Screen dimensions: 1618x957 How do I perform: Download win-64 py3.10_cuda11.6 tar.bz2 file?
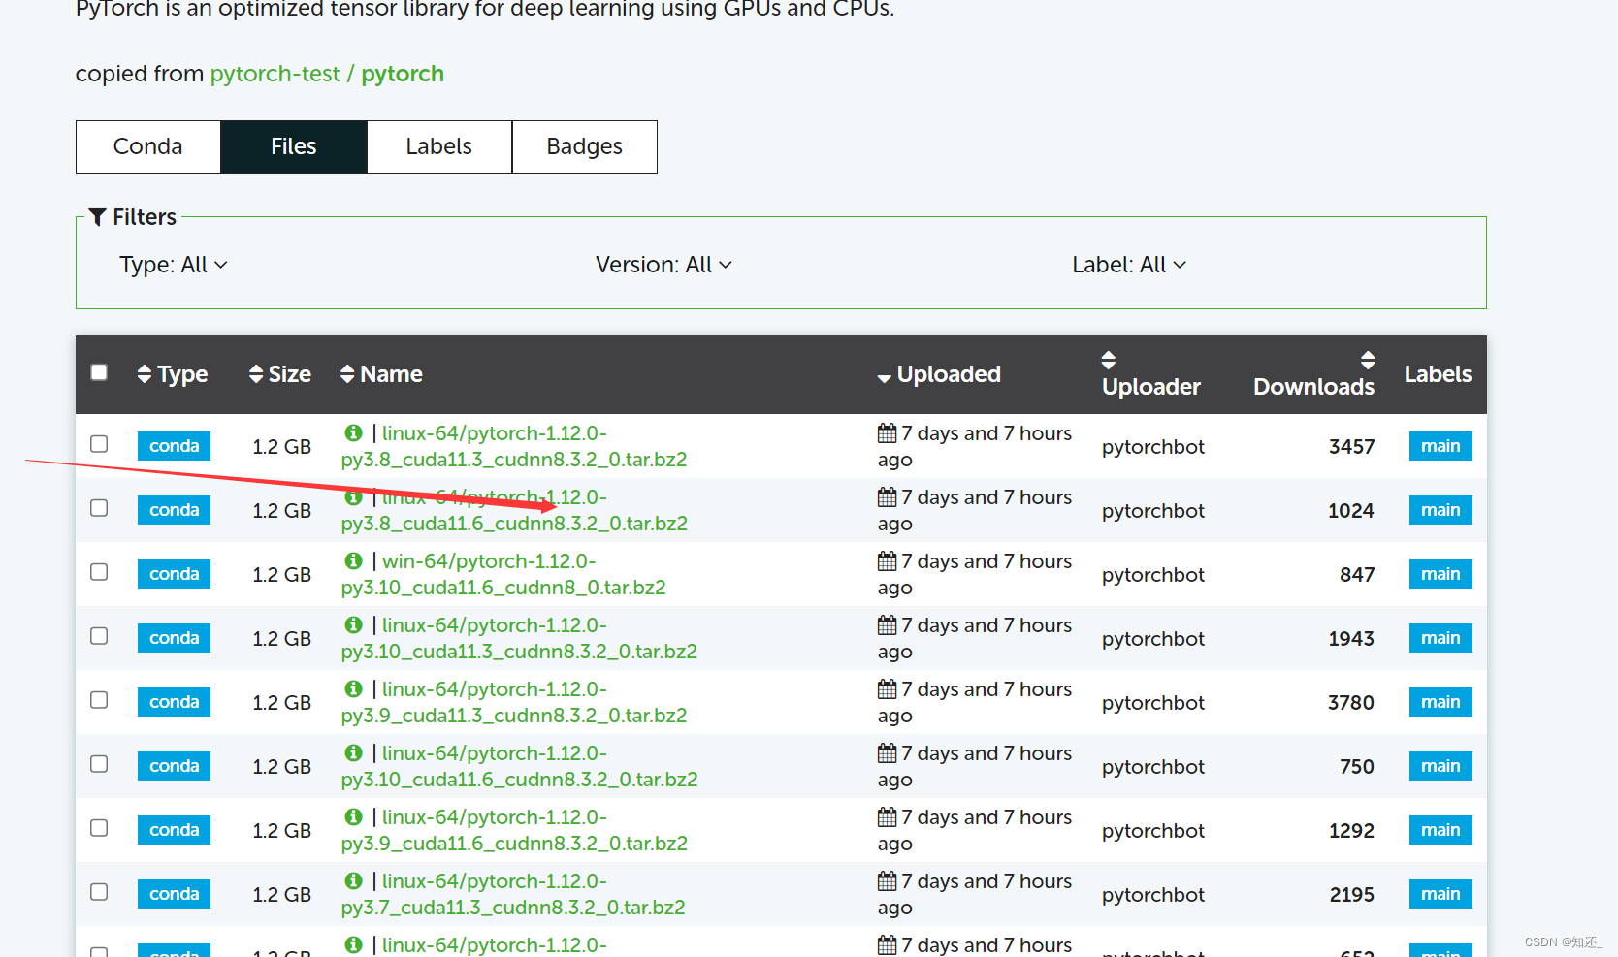point(503,574)
